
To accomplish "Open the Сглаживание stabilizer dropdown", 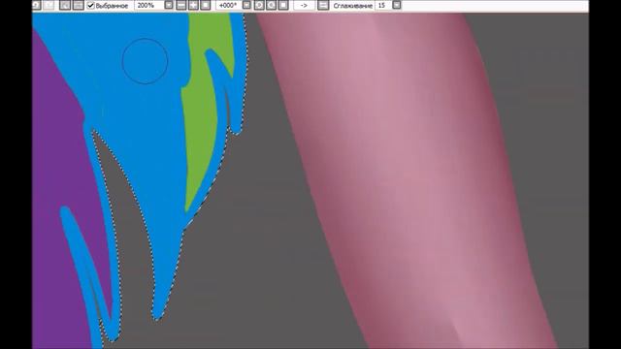I will (x=397, y=5).
